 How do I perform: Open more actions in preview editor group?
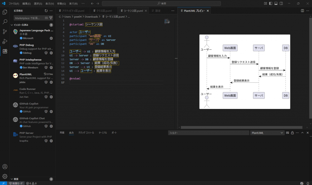308,11
